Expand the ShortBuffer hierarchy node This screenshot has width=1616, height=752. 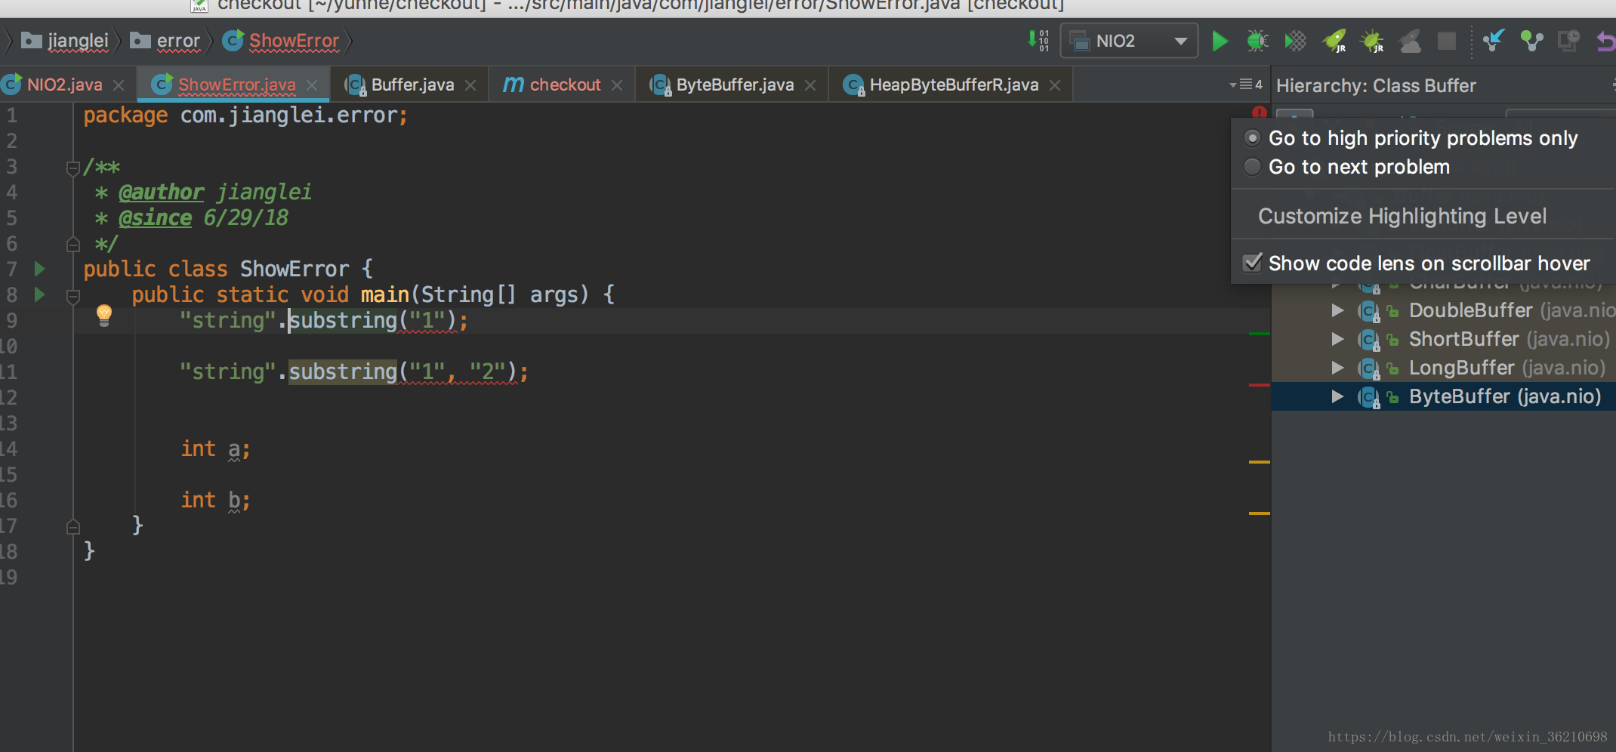(x=1337, y=339)
